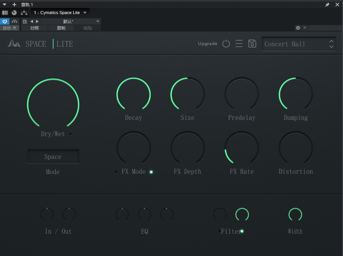Click the green-lit right Filter knob

(242, 214)
